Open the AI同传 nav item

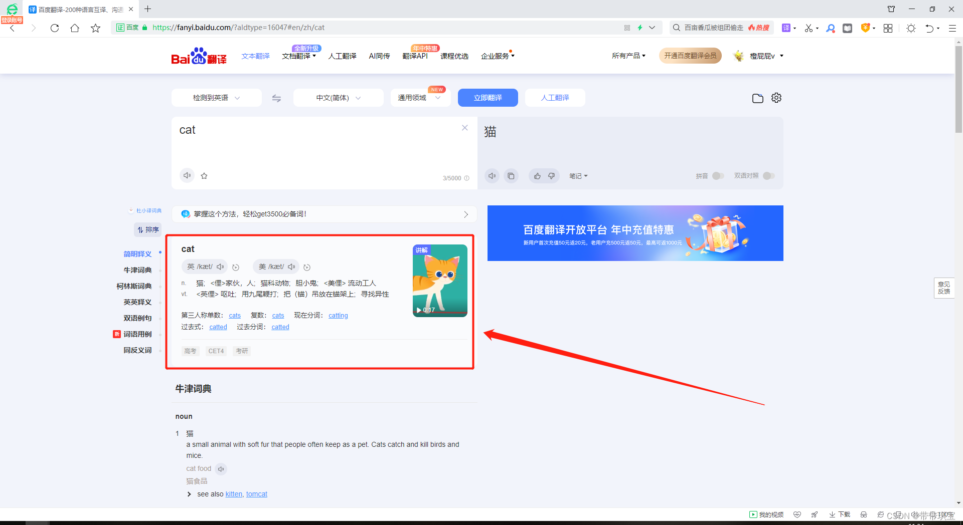(379, 56)
